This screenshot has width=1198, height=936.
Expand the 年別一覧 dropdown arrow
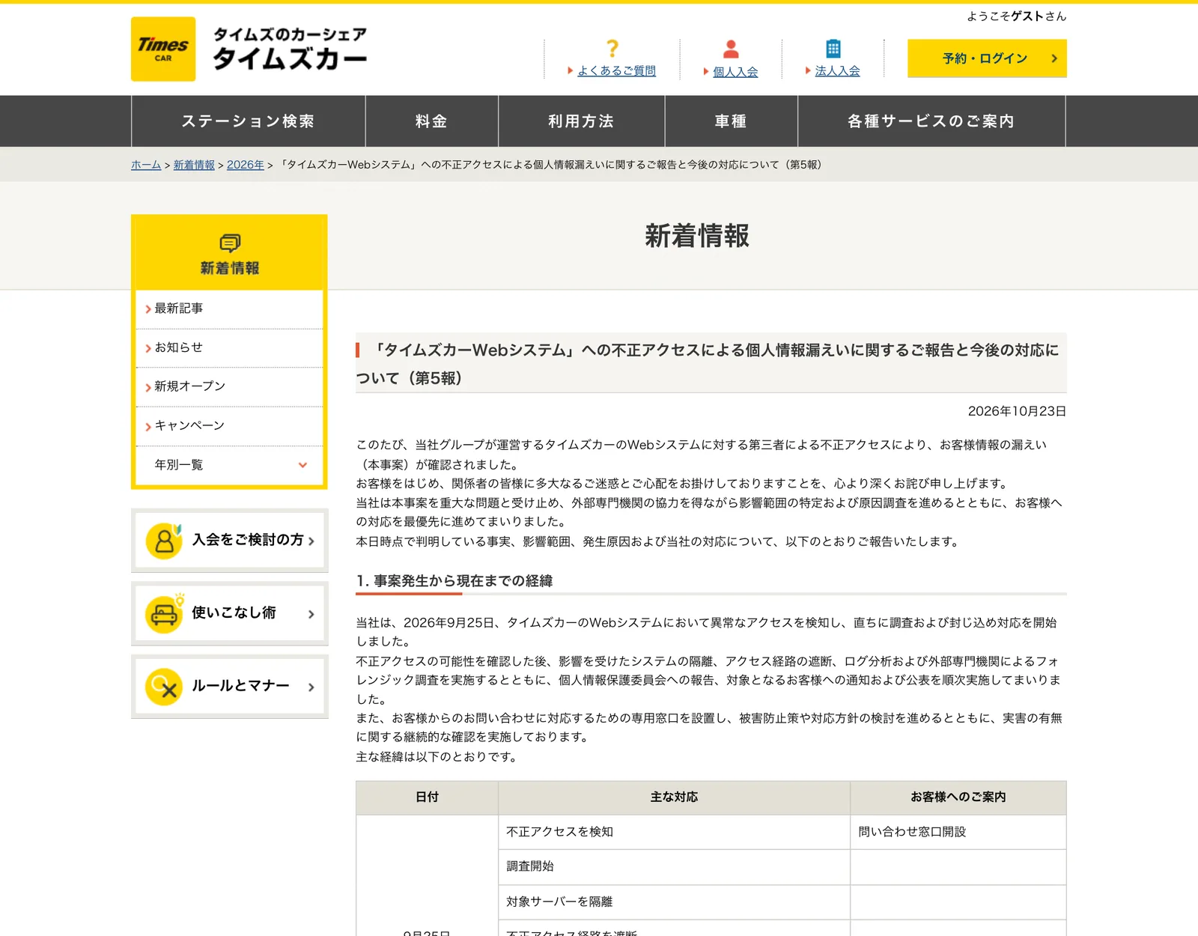point(302,465)
